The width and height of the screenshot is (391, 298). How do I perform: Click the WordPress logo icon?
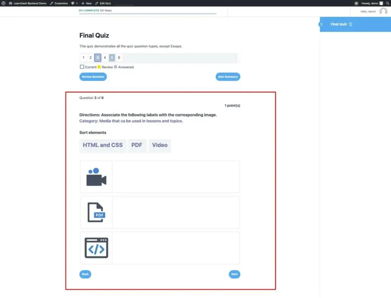coord(3,3)
